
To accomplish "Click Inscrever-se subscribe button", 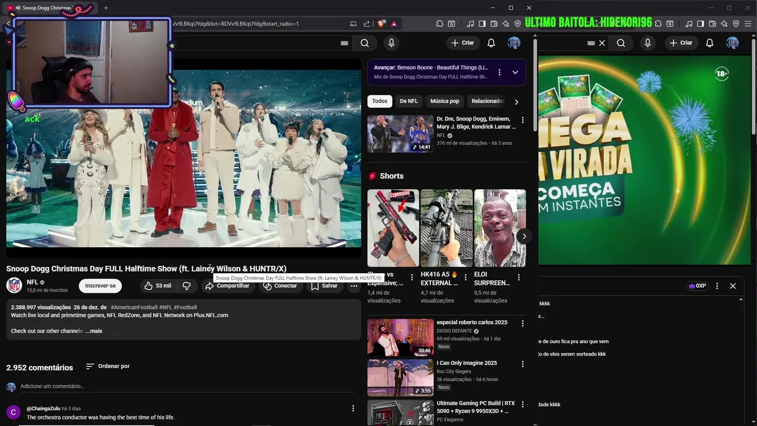I will tap(100, 286).
